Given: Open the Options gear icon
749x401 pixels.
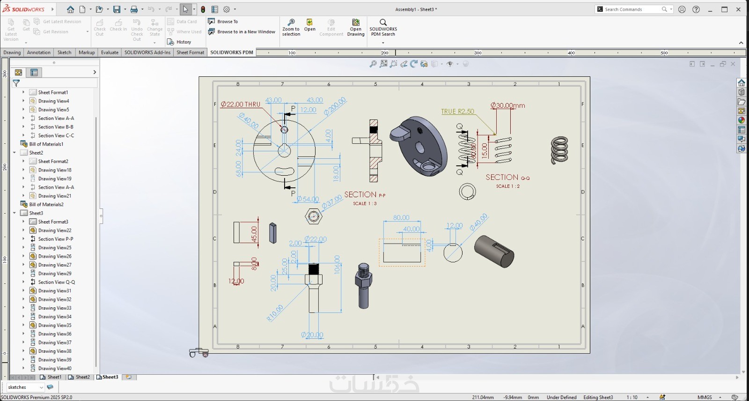Looking at the screenshot, I should click(x=227, y=9).
